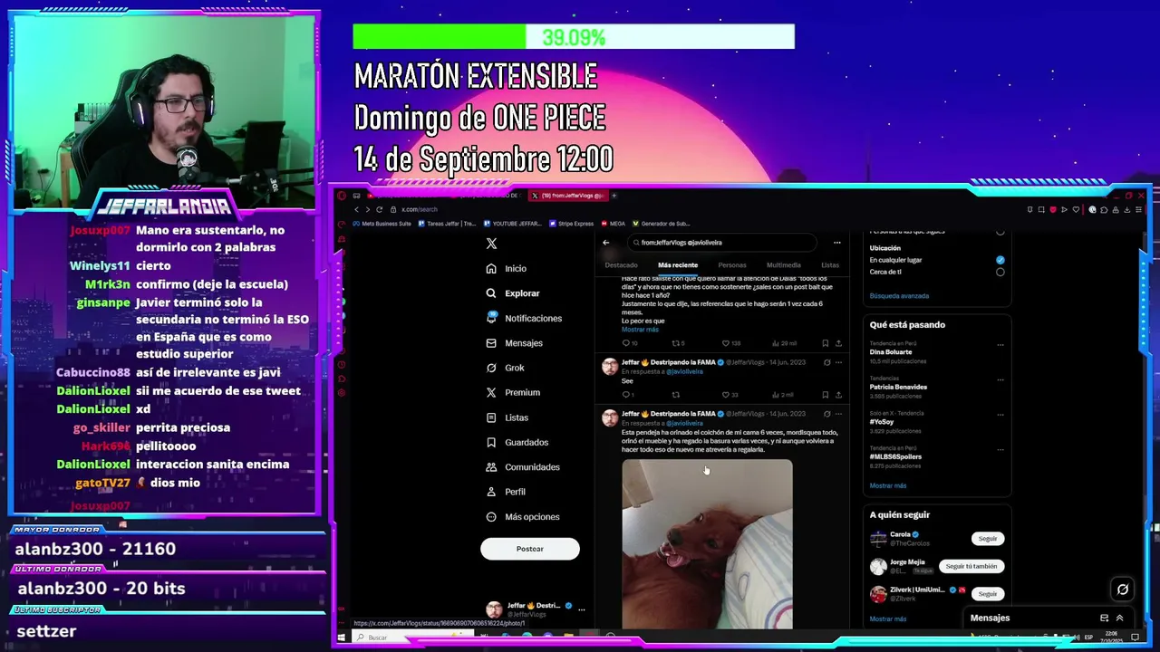Viewport: 1160px width, 652px height.
Task: Follow Zilverk with the Seguir button
Action: click(988, 594)
